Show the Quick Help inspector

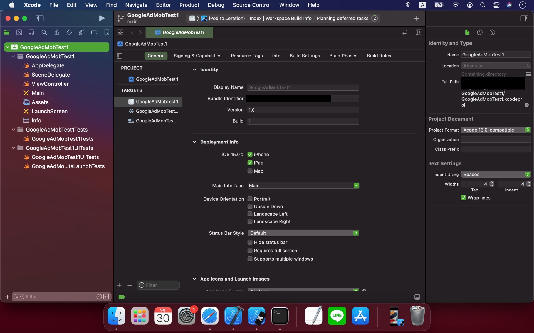tap(492, 32)
